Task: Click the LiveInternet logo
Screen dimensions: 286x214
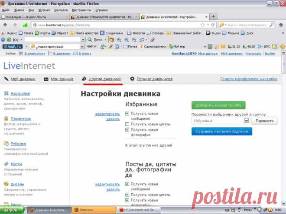Action: [29, 66]
